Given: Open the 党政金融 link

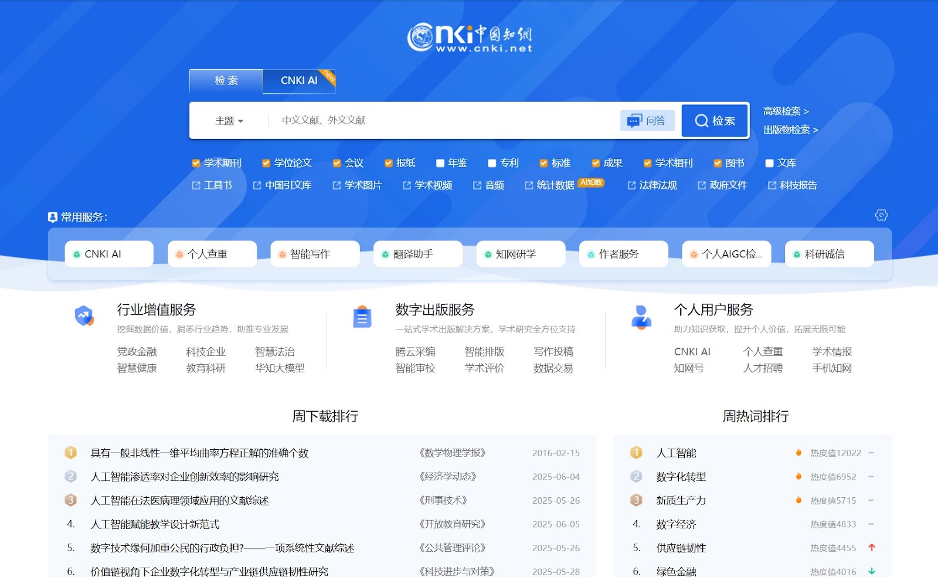Looking at the screenshot, I should pyautogui.click(x=137, y=352).
